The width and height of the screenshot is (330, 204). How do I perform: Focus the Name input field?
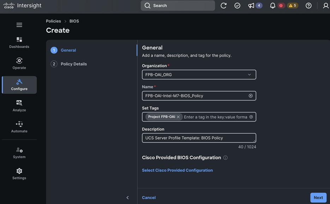(x=199, y=96)
